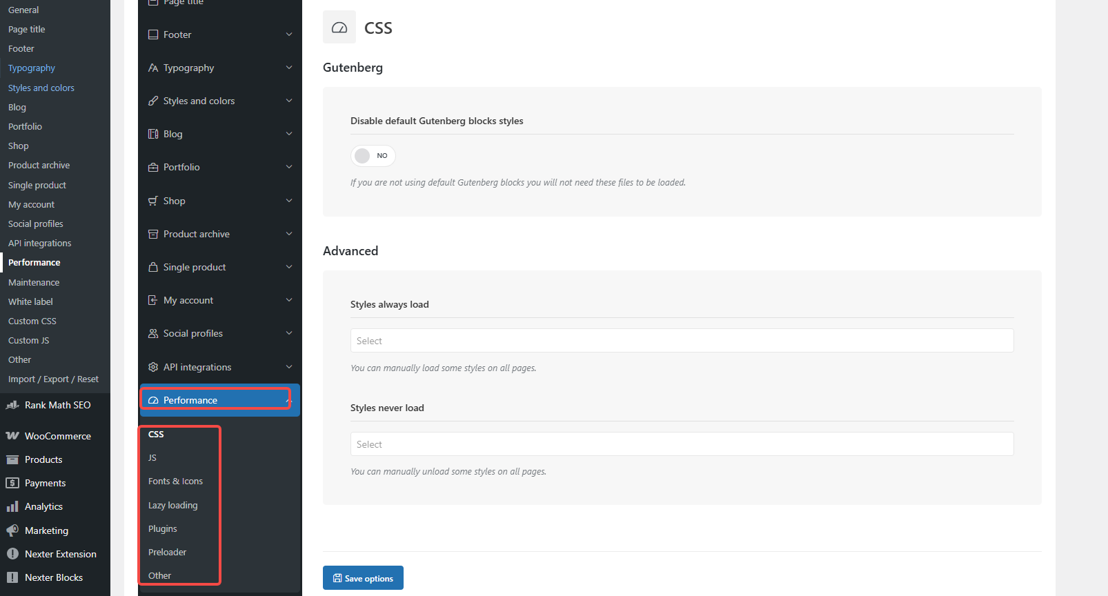Click the Analytics bar chart icon
The image size is (1108, 596).
[x=12, y=507]
